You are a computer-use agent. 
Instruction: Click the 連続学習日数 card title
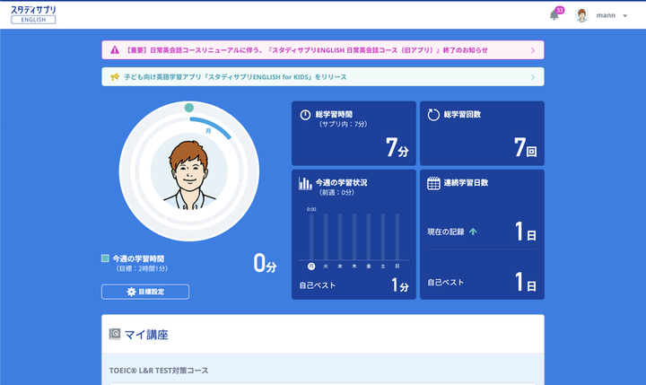[466, 182]
